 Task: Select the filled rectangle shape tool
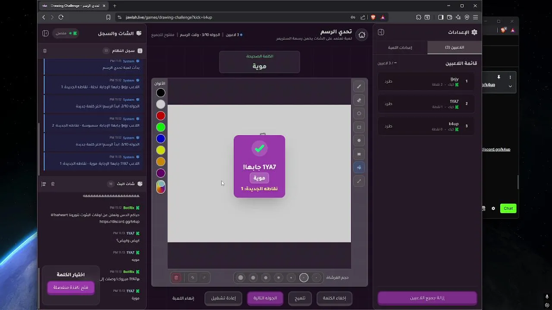(x=359, y=154)
